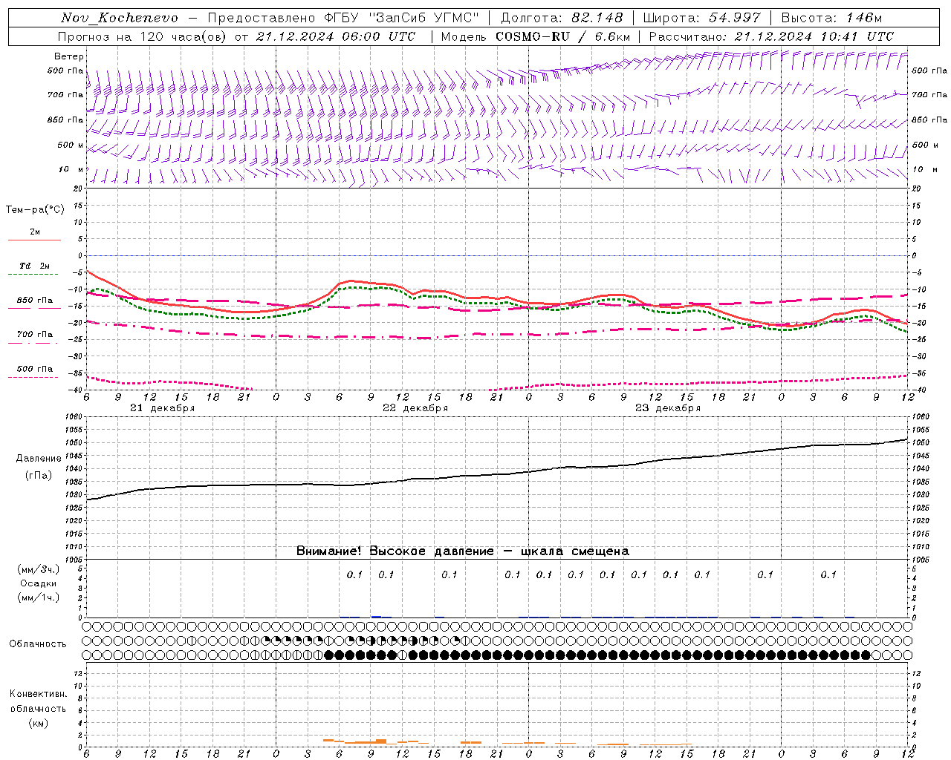Select the '700 гПа' temperature legend entry
951x760 pixels.
35,335
